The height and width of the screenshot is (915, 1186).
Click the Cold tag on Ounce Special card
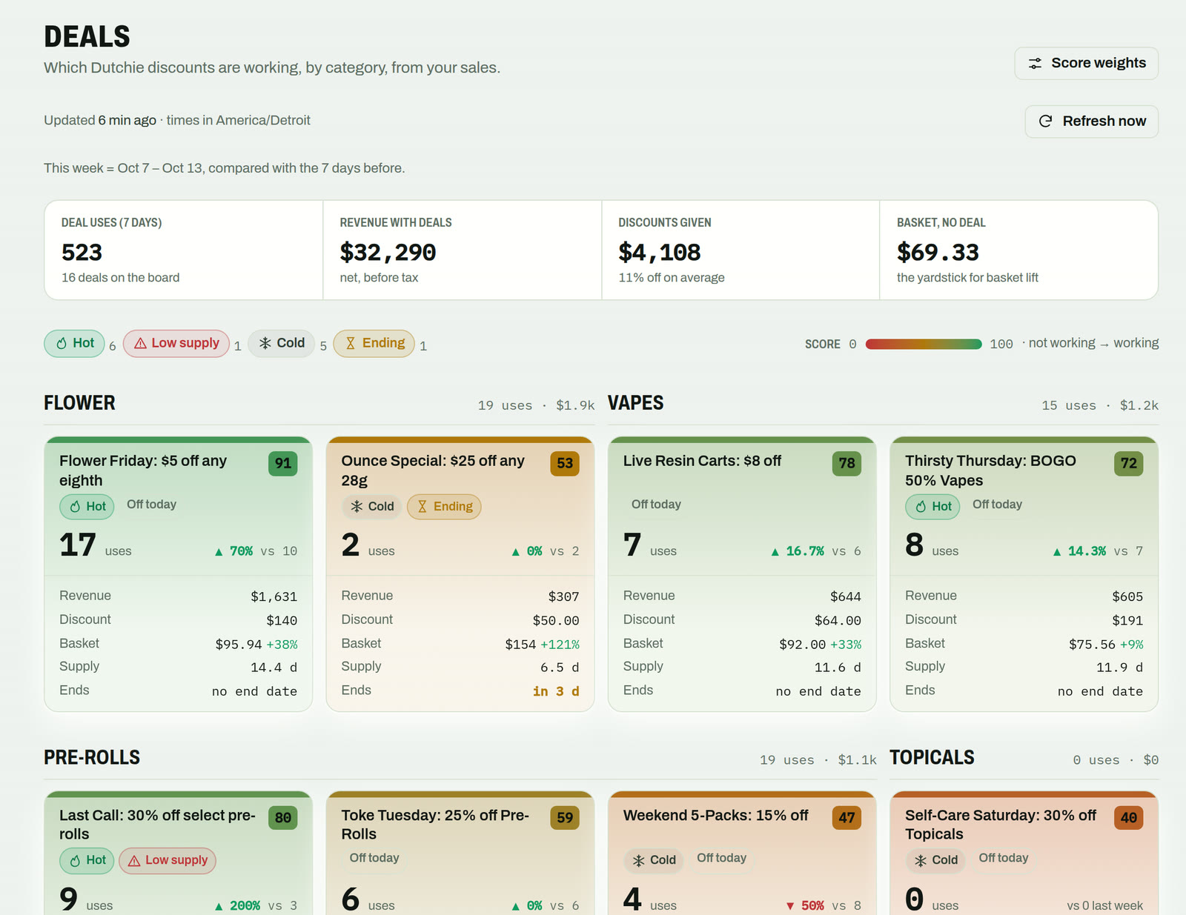[372, 507]
